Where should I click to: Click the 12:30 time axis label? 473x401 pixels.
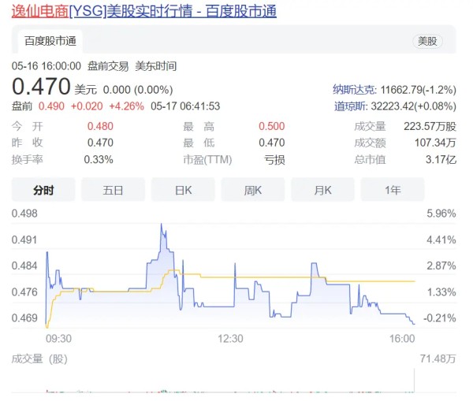230,339
